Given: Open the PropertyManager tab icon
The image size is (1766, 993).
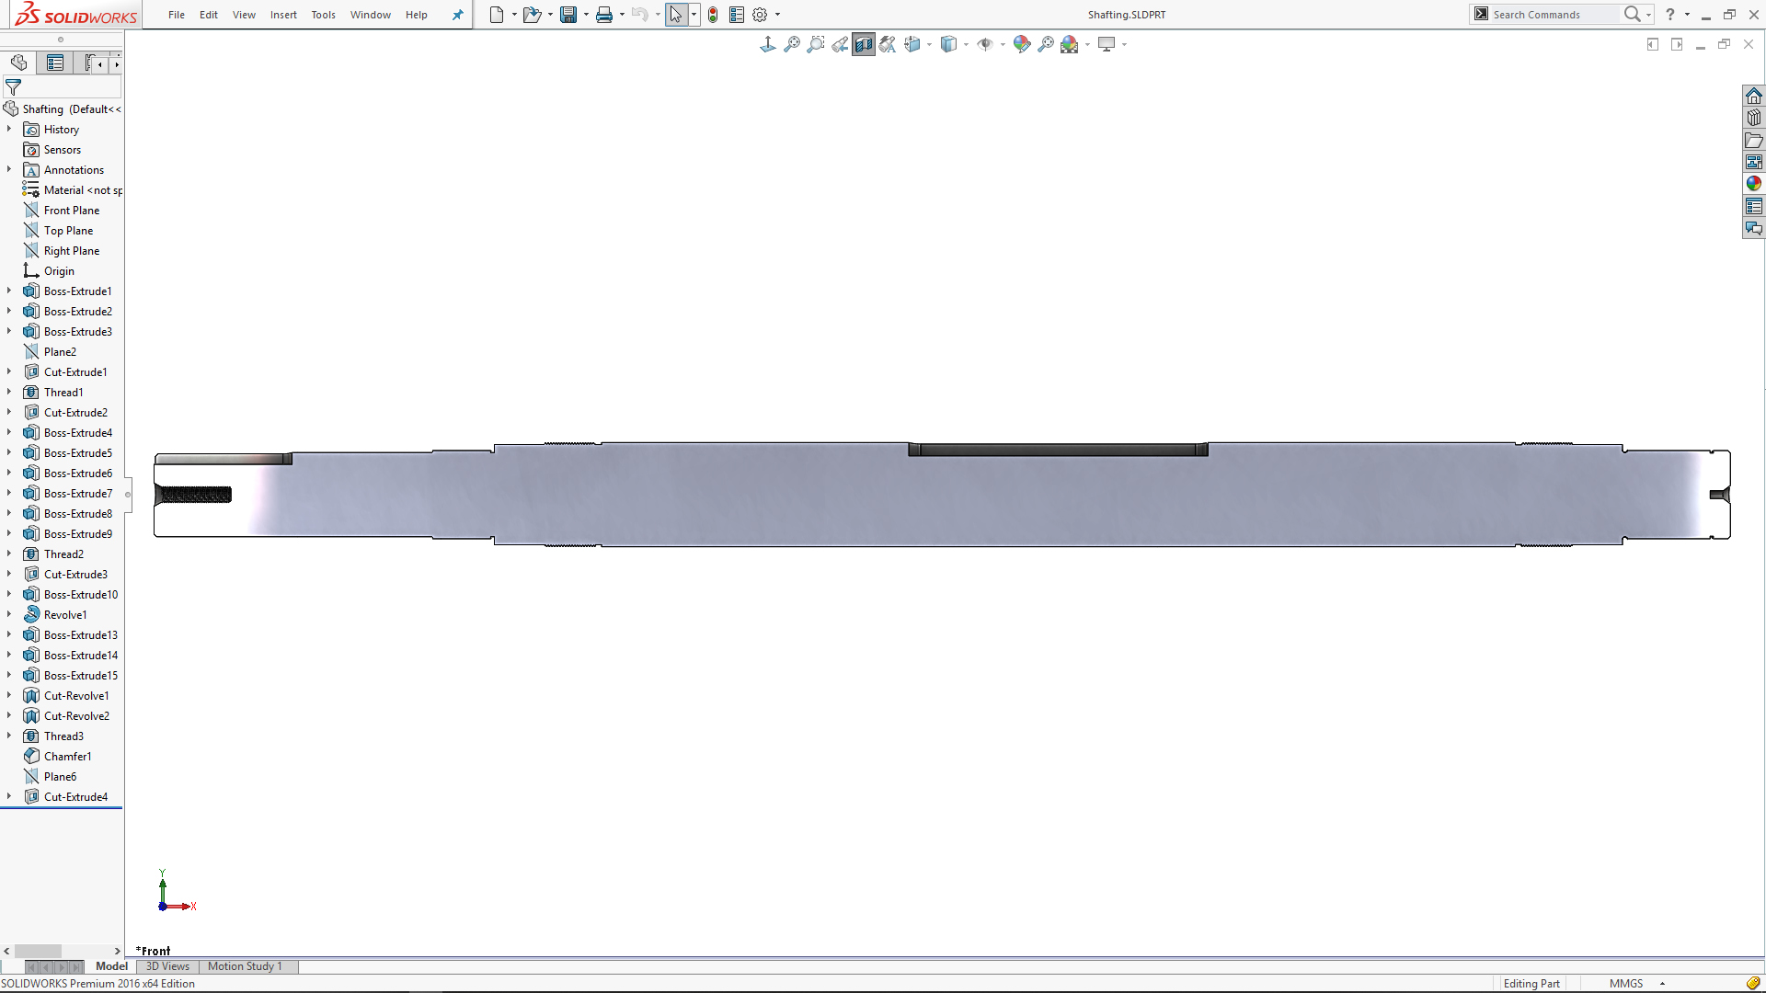Looking at the screenshot, I should (55, 63).
